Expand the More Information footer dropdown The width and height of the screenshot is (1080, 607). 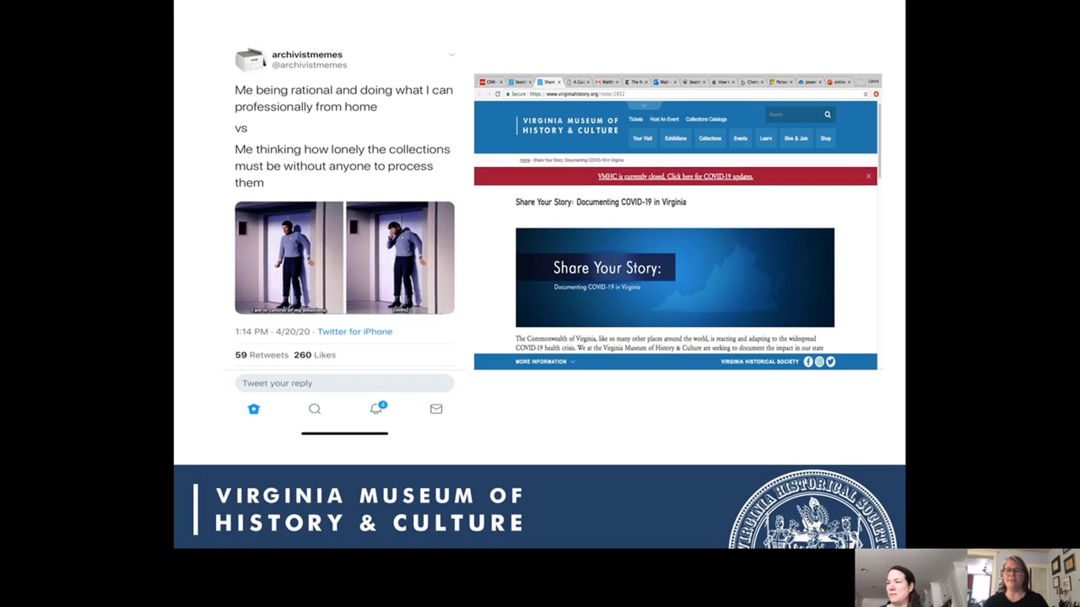pyautogui.click(x=545, y=362)
